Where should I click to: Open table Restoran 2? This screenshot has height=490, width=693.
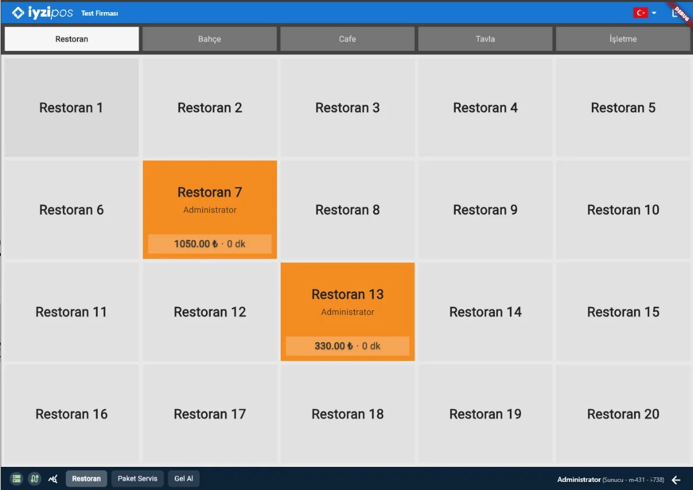[210, 107]
